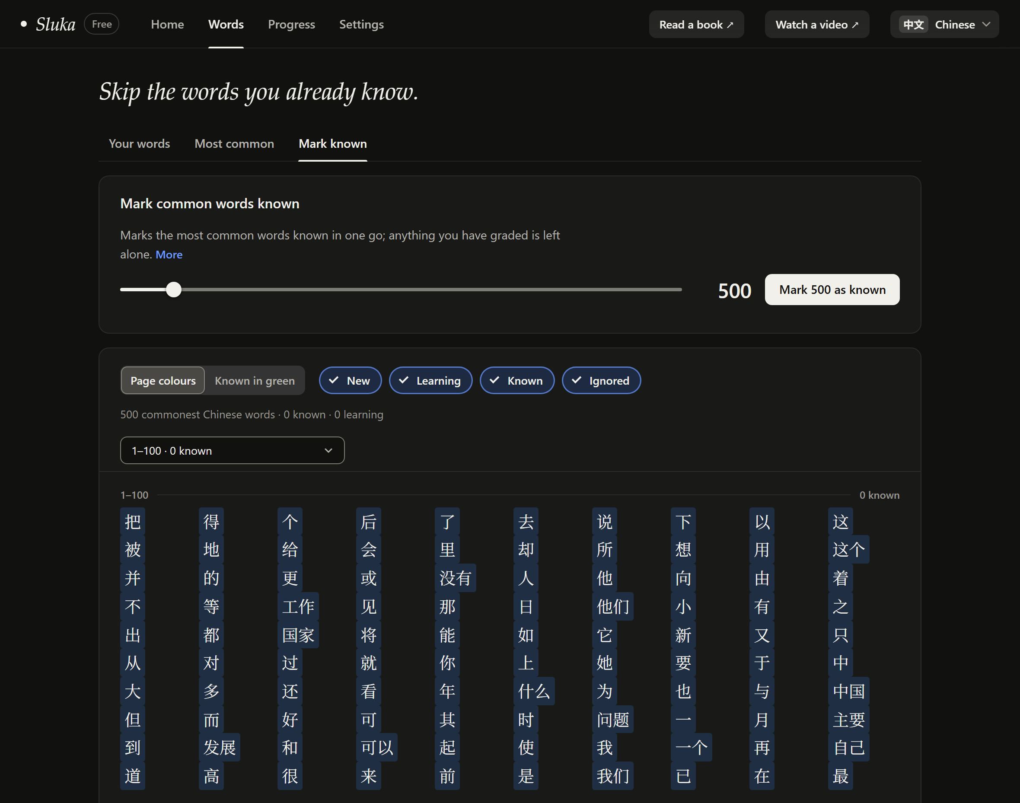The width and height of the screenshot is (1020, 803).
Task: Open the Progress page
Action: 291,25
